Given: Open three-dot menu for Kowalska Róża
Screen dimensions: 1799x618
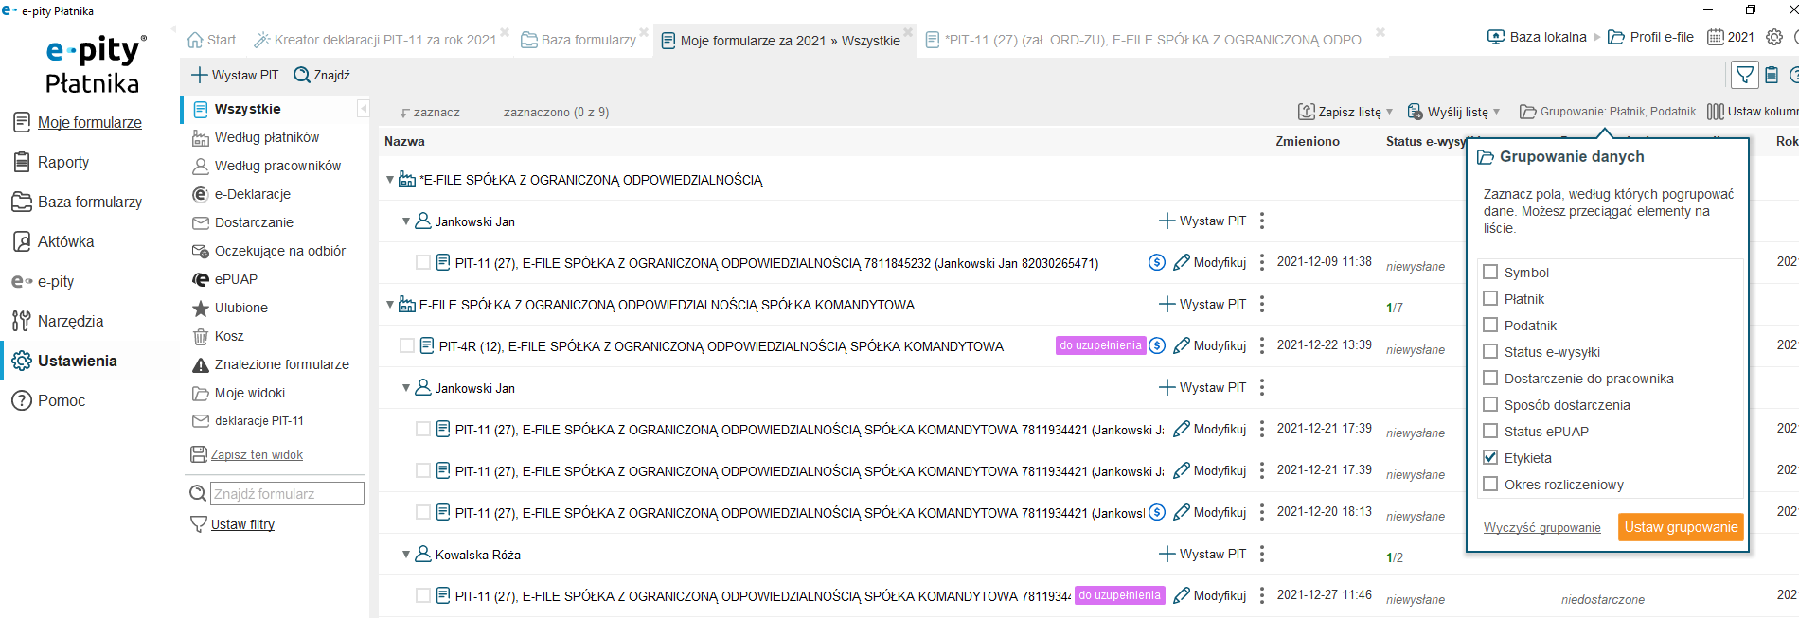Looking at the screenshot, I should point(1262,555).
